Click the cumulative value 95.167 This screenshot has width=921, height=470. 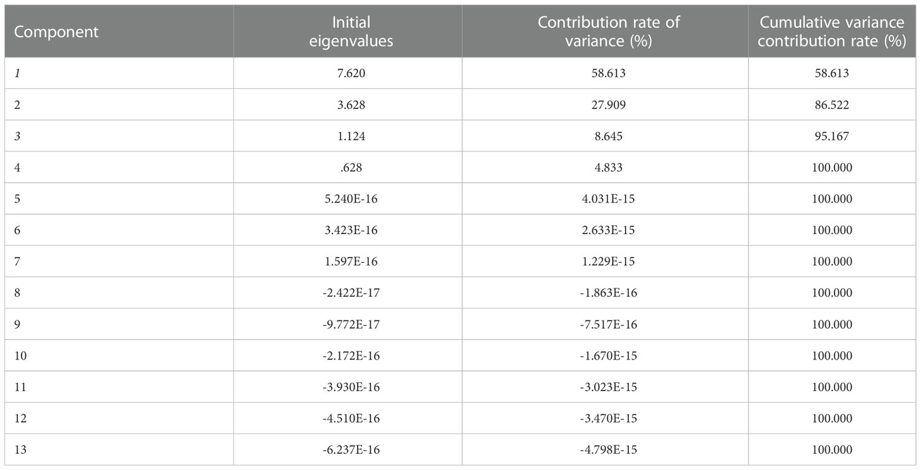832,136
